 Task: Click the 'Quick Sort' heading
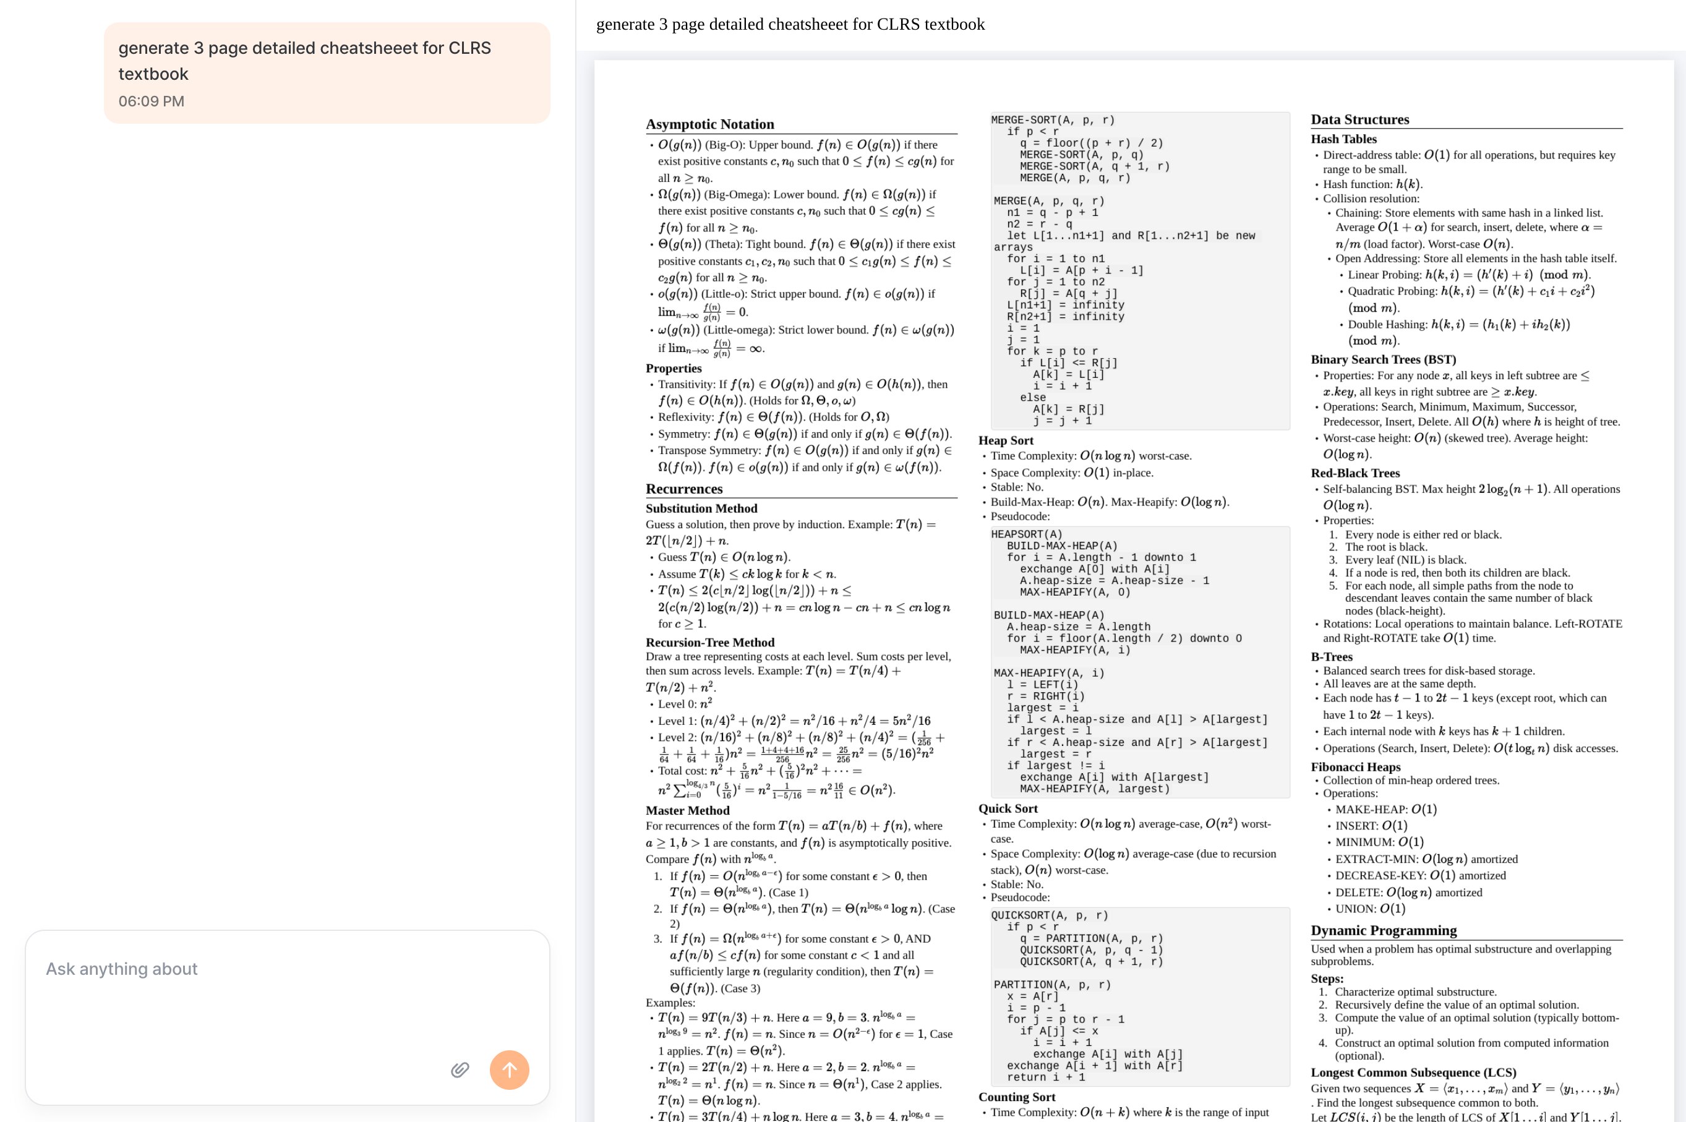(x=1009, y=808)
